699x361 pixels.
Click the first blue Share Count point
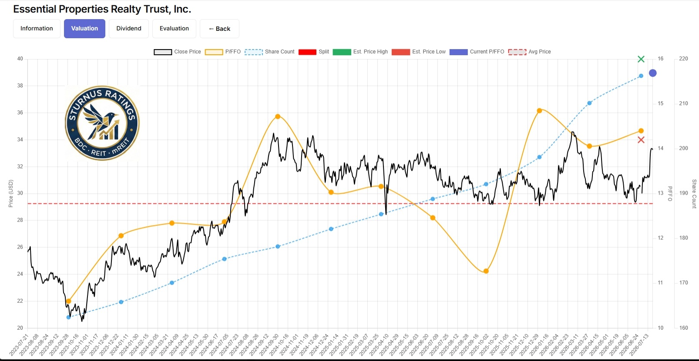pyautogui.click(x=68, y=317)
